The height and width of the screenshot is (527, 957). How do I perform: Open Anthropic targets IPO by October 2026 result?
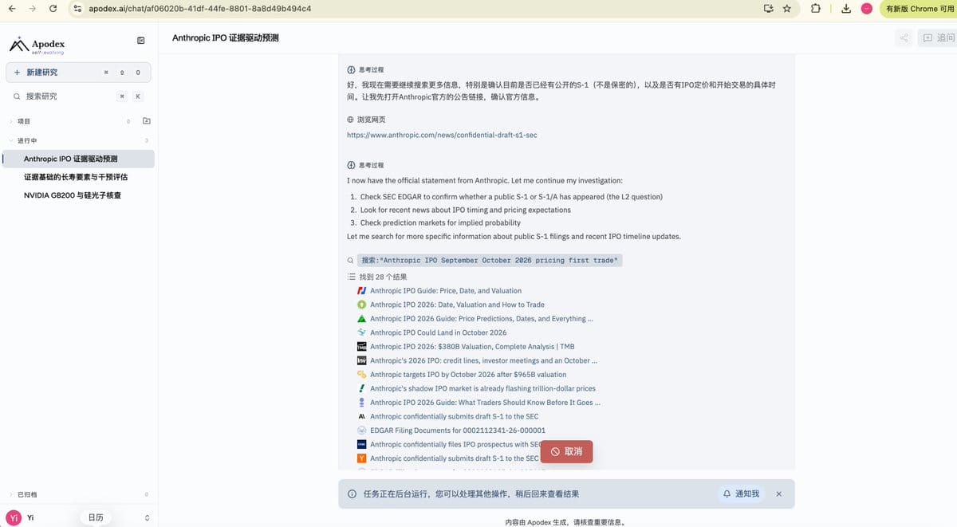[468, 375]
